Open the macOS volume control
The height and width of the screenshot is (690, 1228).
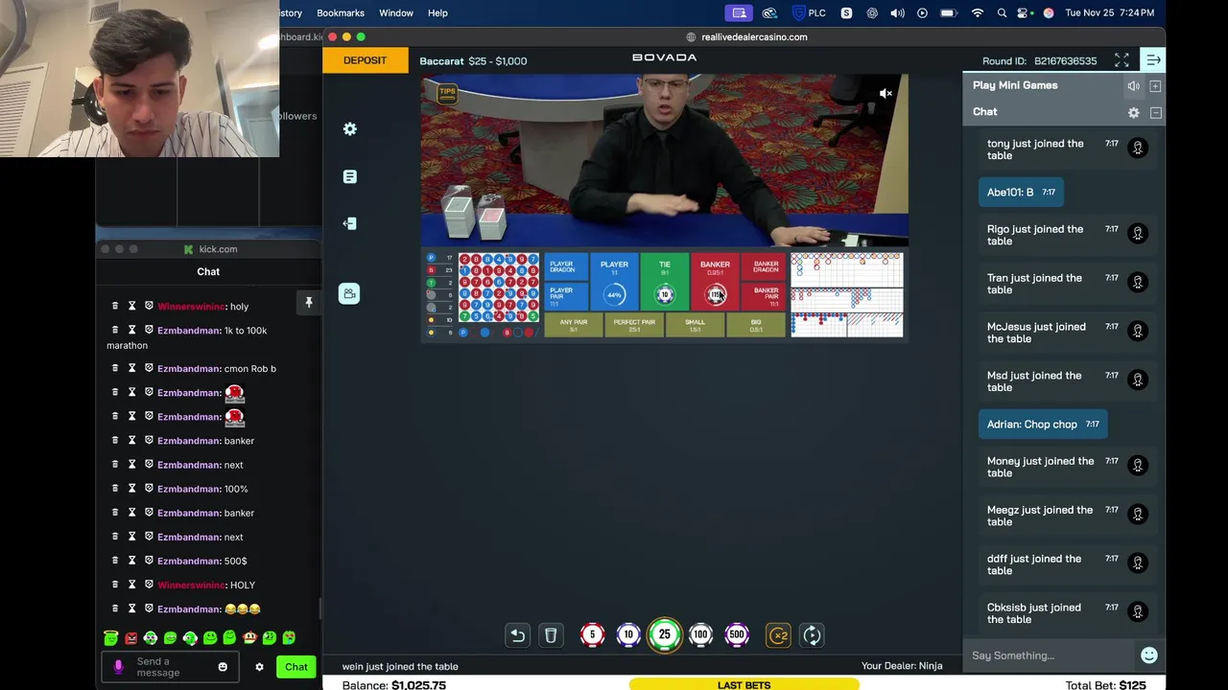(897, 12)
